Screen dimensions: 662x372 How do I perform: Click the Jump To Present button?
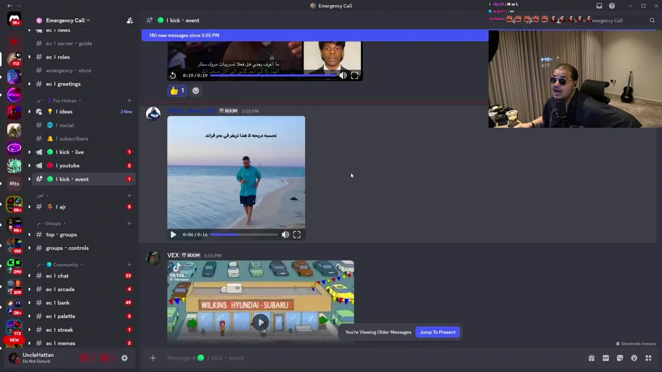tap(438, 332)
